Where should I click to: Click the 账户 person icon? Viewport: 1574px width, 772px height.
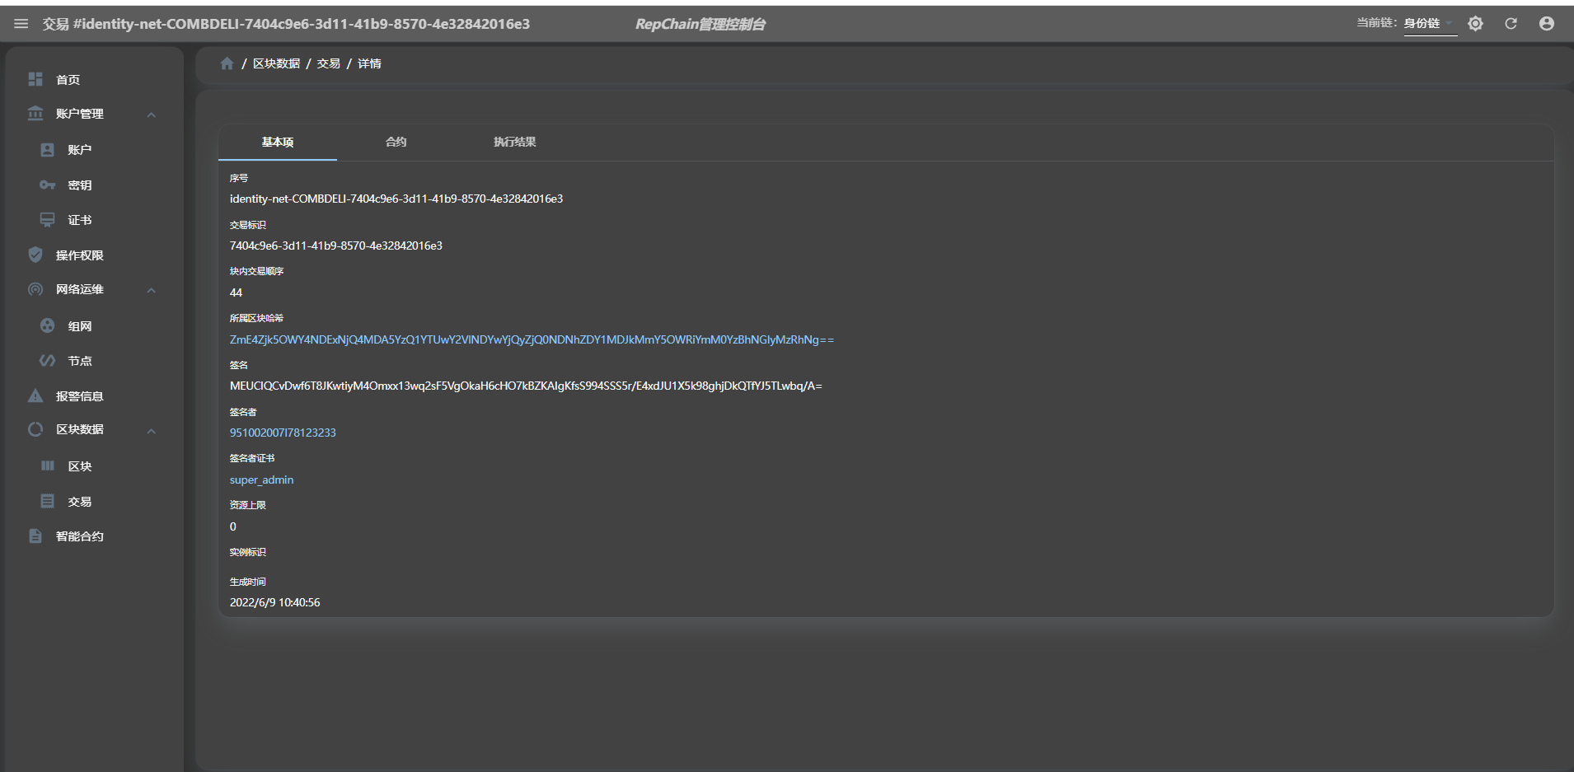[x=48, y=150]
